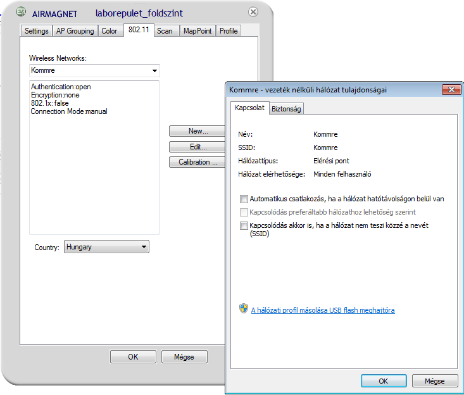
Task: Click the Connection Mode:manual line
Action: click(69, 111)
